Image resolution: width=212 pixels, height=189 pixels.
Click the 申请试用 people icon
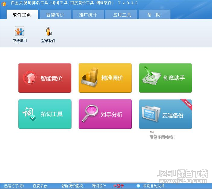click(x=20, y=31)
